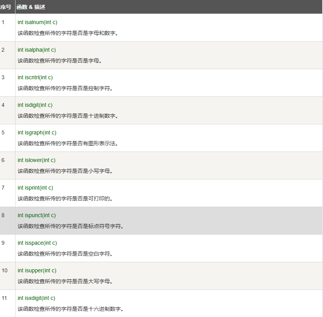Select description 该函数检查所传的字符是否是小写字母

click(65, 171)
